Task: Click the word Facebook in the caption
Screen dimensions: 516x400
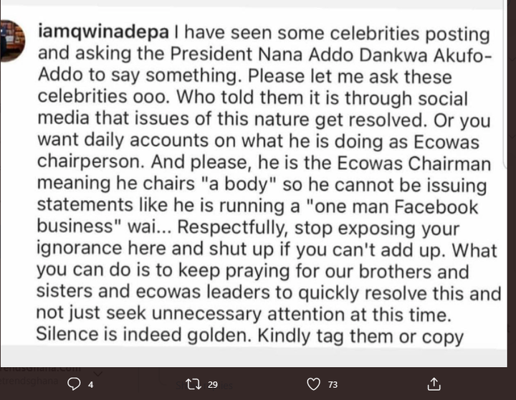Action: [436, 206]
